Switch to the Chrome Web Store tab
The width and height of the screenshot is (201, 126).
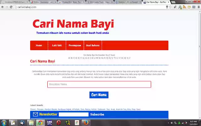(72, 2)
